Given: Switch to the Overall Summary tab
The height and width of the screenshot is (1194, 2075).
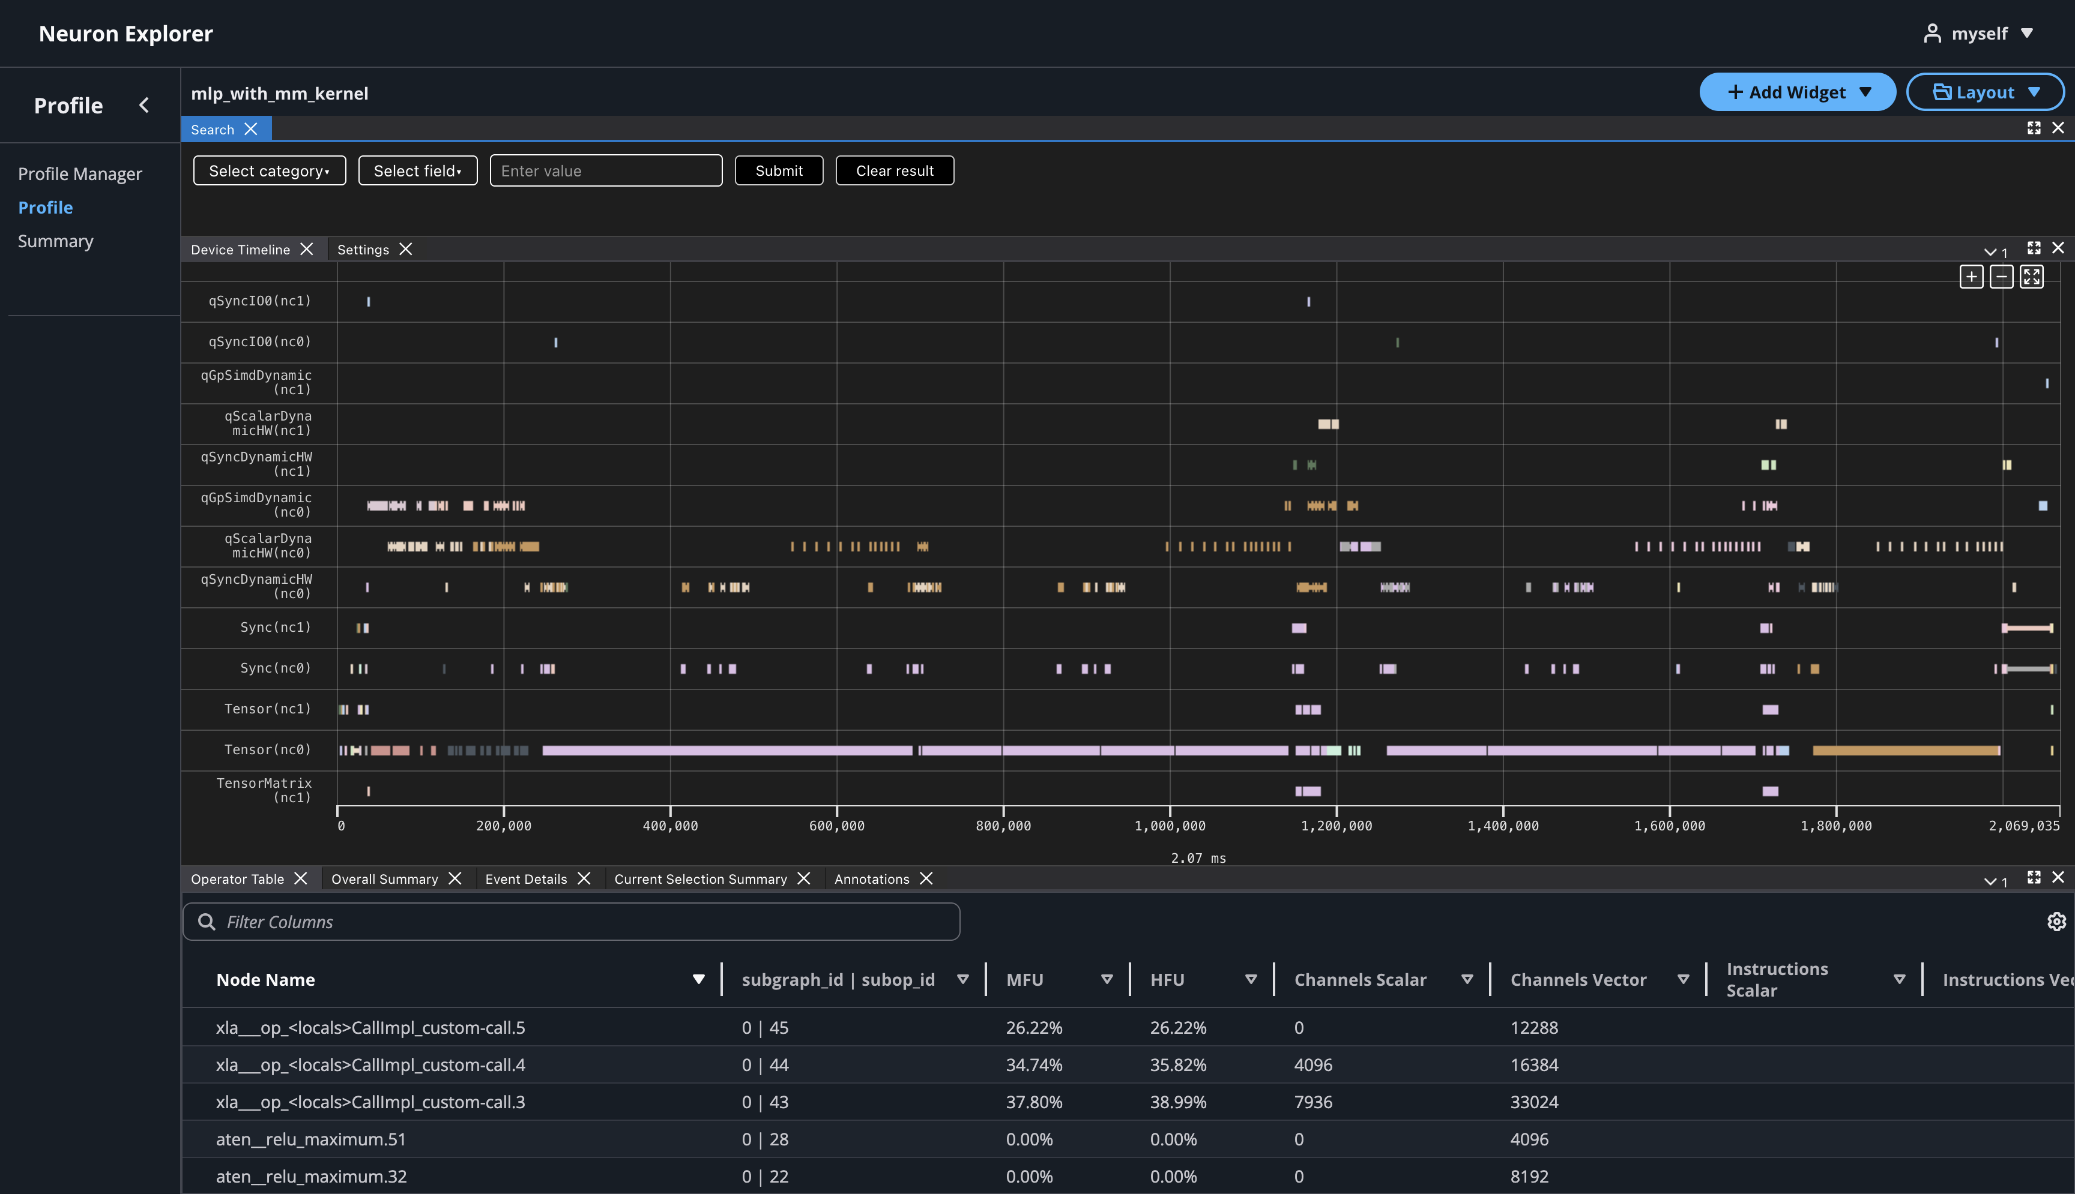Looking at the screenshot, I should click(x=384, y=878).
